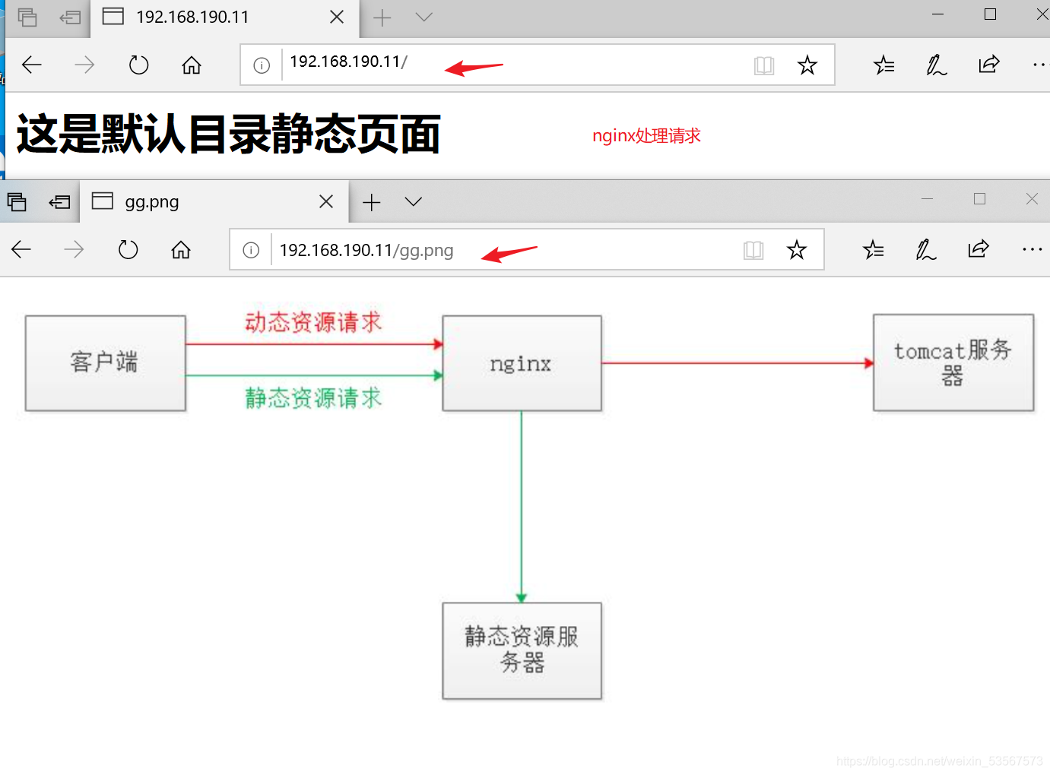
Task: Show site info icon in the top 192.168.190.11 window
Action: [262, 65]
